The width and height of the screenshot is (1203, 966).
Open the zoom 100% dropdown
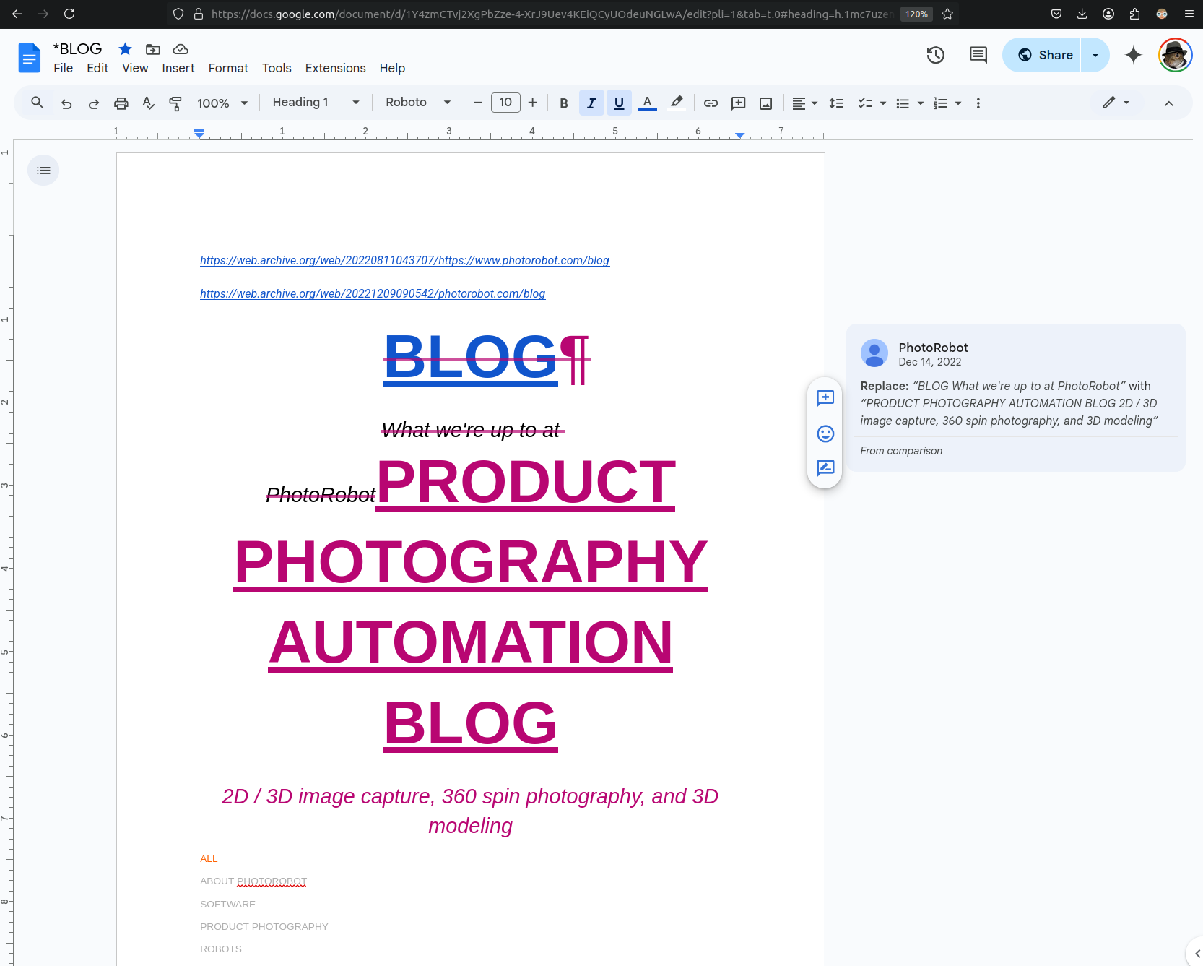222,103
